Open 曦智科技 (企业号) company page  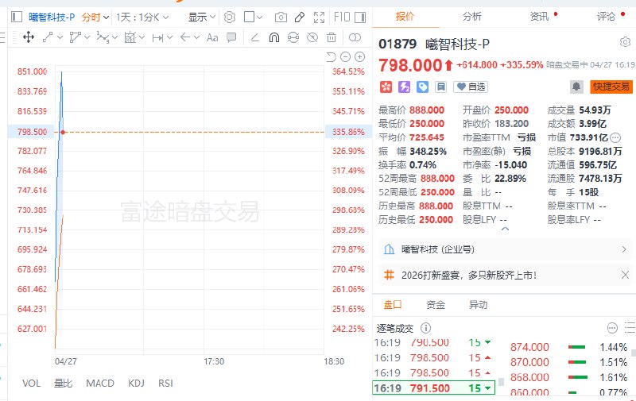(505, 249)
